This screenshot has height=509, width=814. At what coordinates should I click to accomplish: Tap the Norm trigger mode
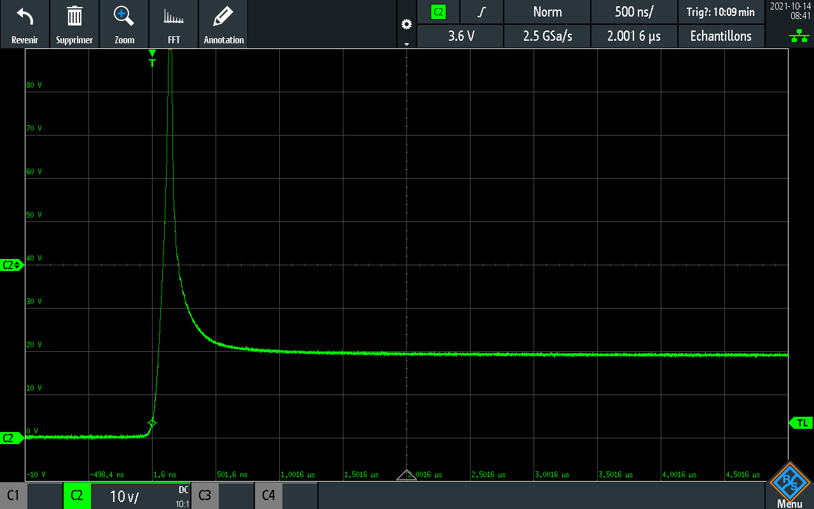(547, 11)
